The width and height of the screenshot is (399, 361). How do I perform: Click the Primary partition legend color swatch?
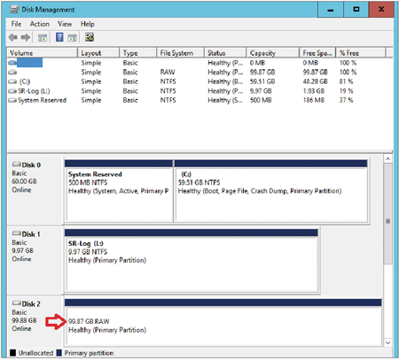click(59, 353)
